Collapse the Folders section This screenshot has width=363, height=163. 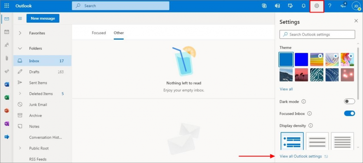20,48
